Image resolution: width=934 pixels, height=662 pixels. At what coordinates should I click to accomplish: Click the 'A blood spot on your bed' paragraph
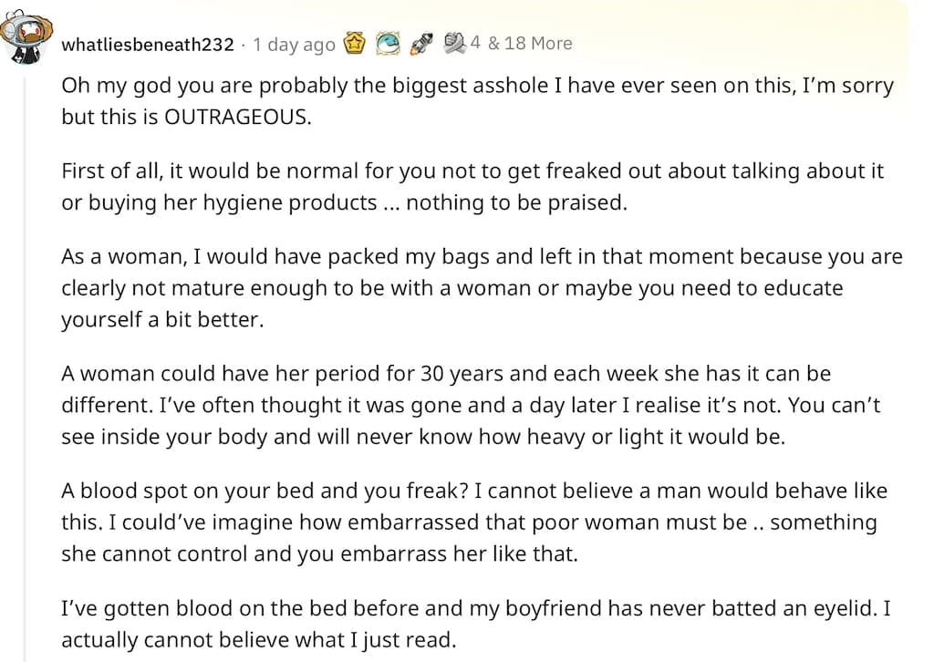[x=474, y=522]
